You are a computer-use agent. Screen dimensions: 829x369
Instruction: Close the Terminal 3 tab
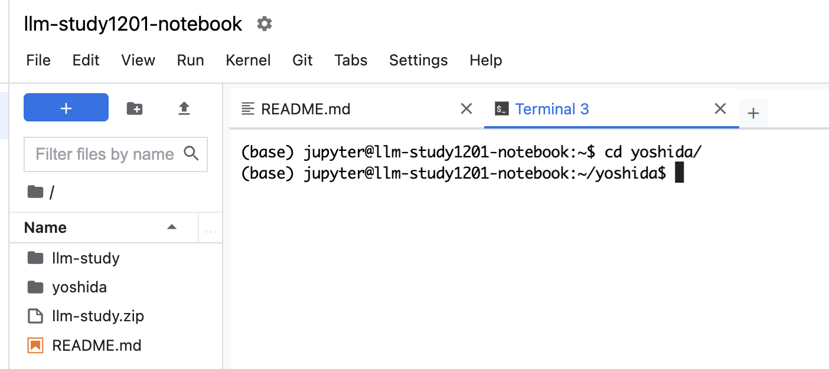[x=720, y=109]
